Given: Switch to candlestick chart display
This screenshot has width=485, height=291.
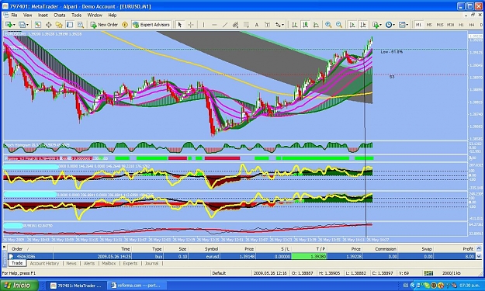Looking at the screenshot, I should pos(305,25).
